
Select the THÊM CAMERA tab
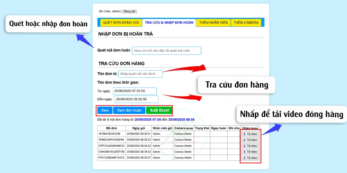(246, 22)
